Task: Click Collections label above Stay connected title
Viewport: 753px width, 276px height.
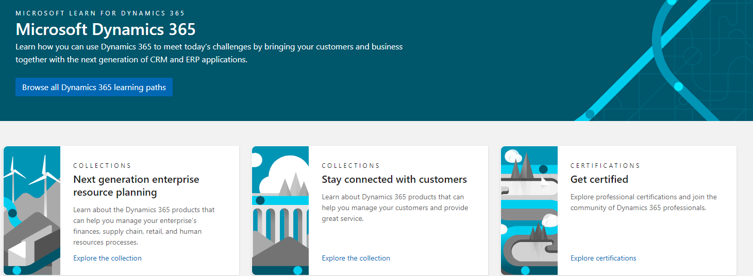Action: point(350,166)
